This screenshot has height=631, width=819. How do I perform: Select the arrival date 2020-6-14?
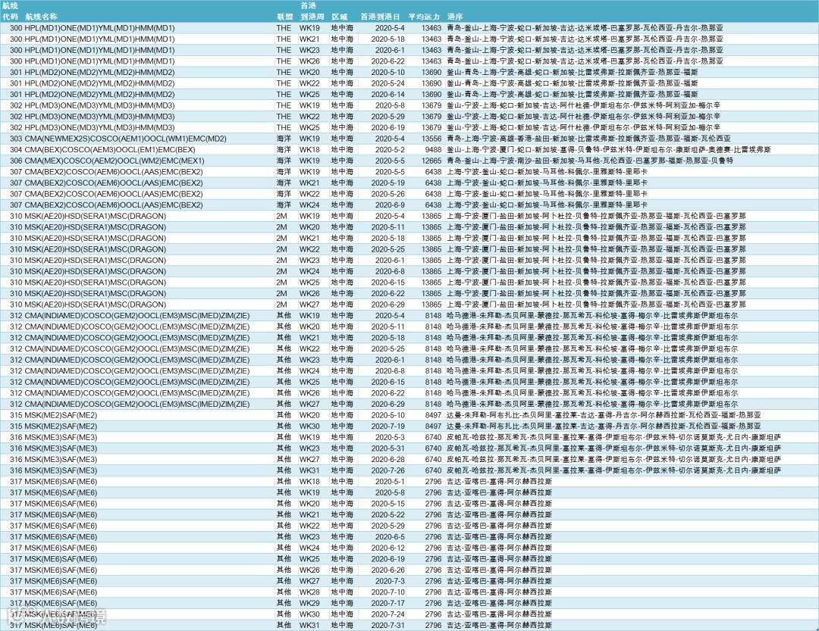pyautogui.click(x=388, y=95)
